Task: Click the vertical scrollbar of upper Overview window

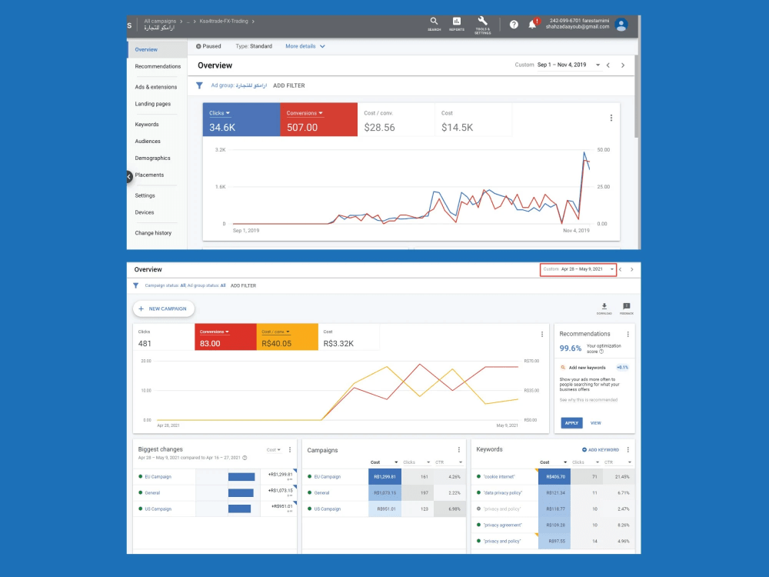Action: [x=637, y=95]
